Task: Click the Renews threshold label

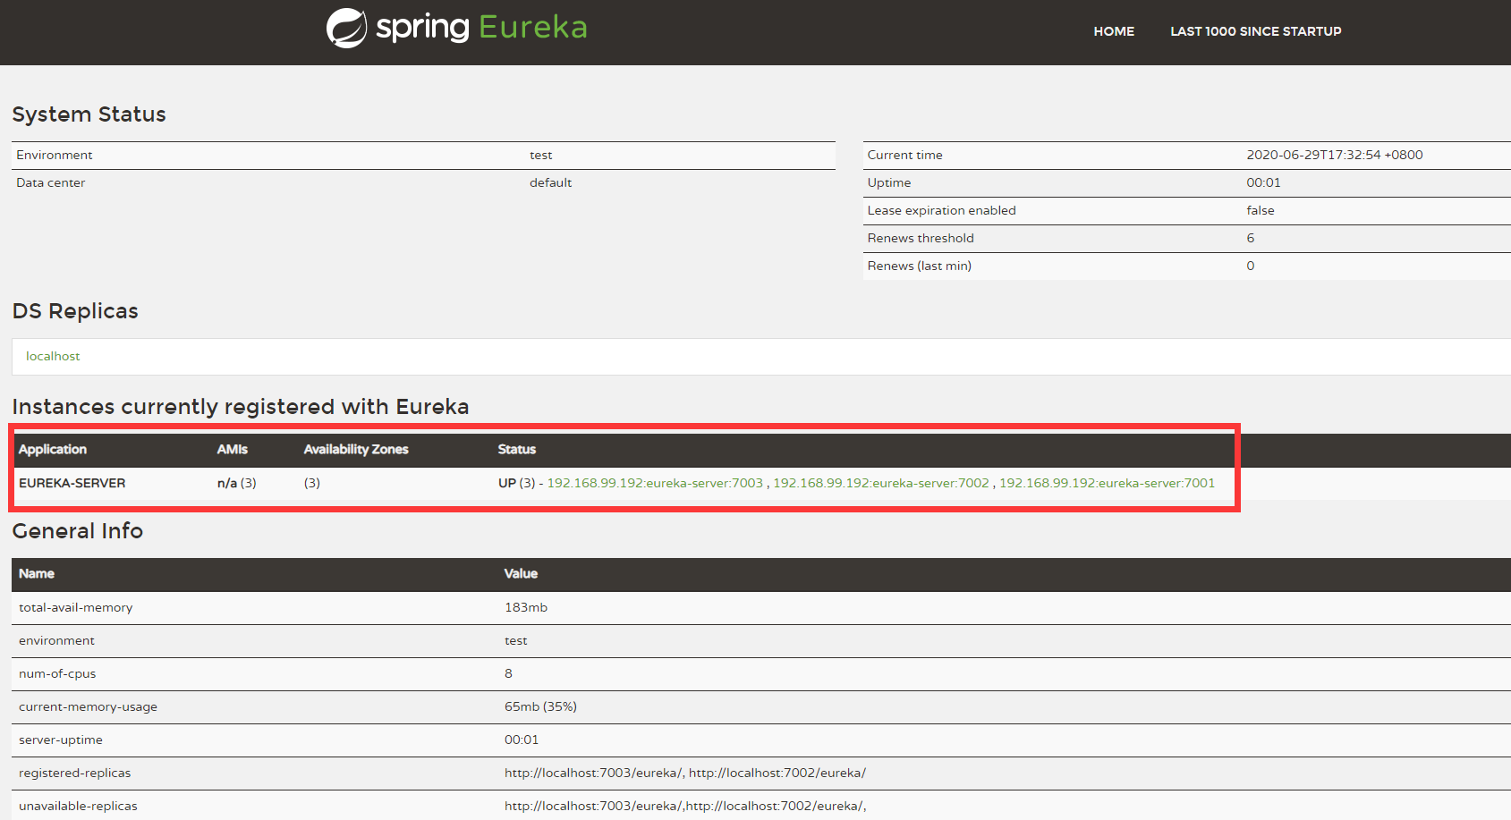Action: pyautogui.click(x=921, y=238)
